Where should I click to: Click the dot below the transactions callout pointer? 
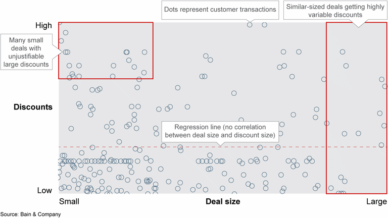click(250, 25)
